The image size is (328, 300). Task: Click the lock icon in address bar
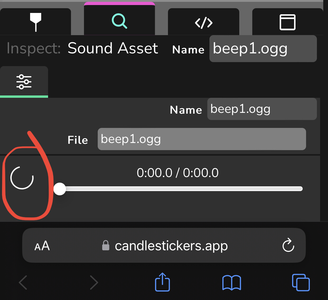(106, 246)
